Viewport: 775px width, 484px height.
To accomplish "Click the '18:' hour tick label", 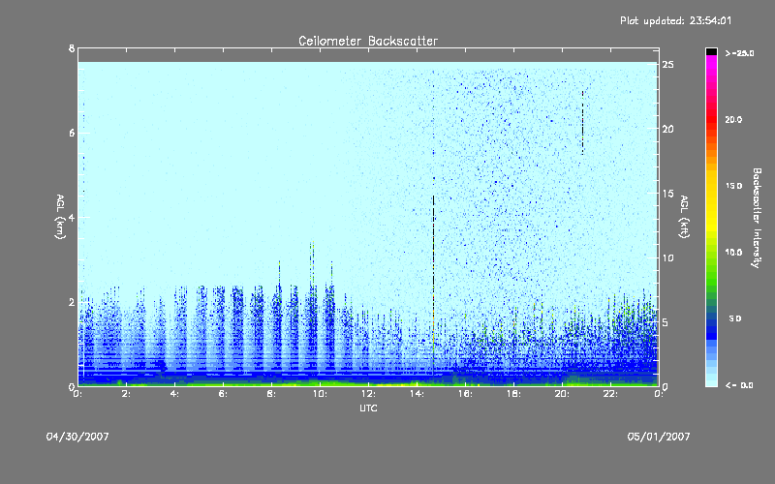I will pyautogui.click(x=513, y=394).
